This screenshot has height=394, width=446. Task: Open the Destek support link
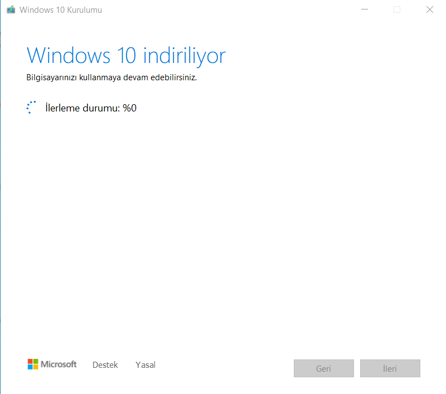point(105,365)
